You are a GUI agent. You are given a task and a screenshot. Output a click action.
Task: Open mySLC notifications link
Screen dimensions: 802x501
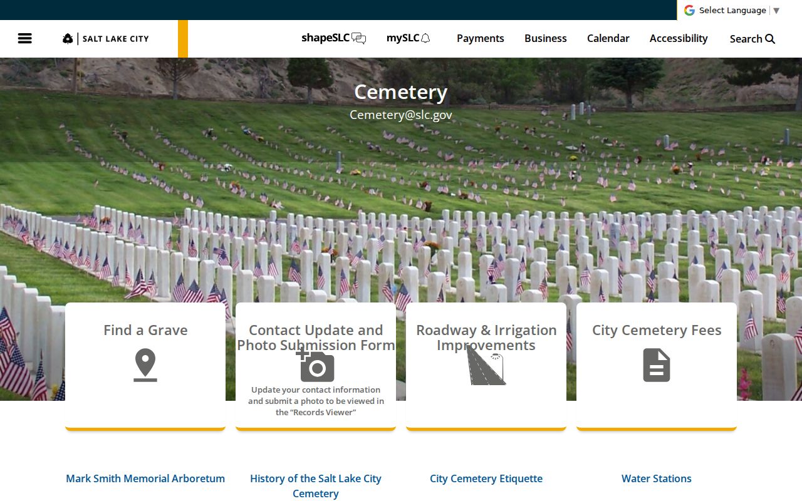pyautogui.click(x=409, y=38)
